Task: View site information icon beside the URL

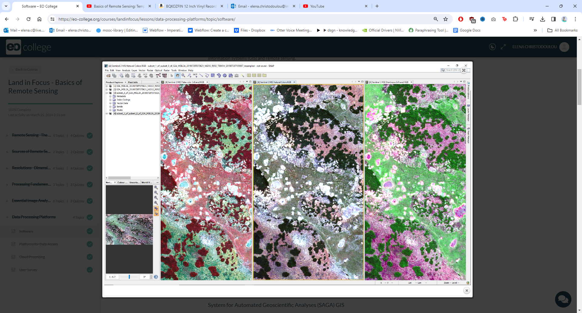Action: (52, 19)
